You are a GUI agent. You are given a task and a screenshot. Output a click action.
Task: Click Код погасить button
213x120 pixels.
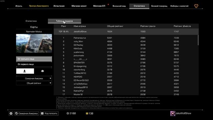[49, 113]
